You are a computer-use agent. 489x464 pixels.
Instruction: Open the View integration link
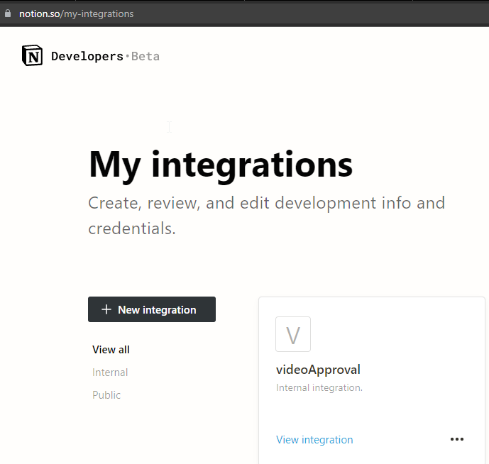point(314,440)
